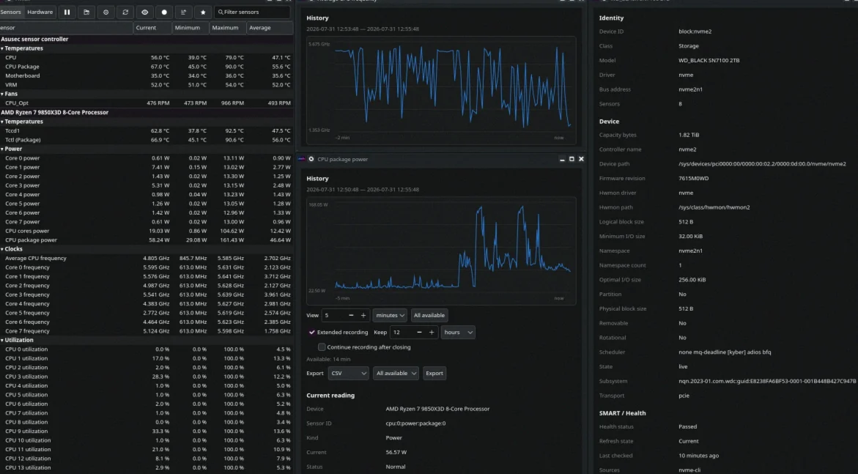Click the Export button
858x474 pixels.
point(434,374)
